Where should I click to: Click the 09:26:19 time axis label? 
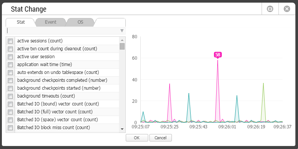coord(256,127)
